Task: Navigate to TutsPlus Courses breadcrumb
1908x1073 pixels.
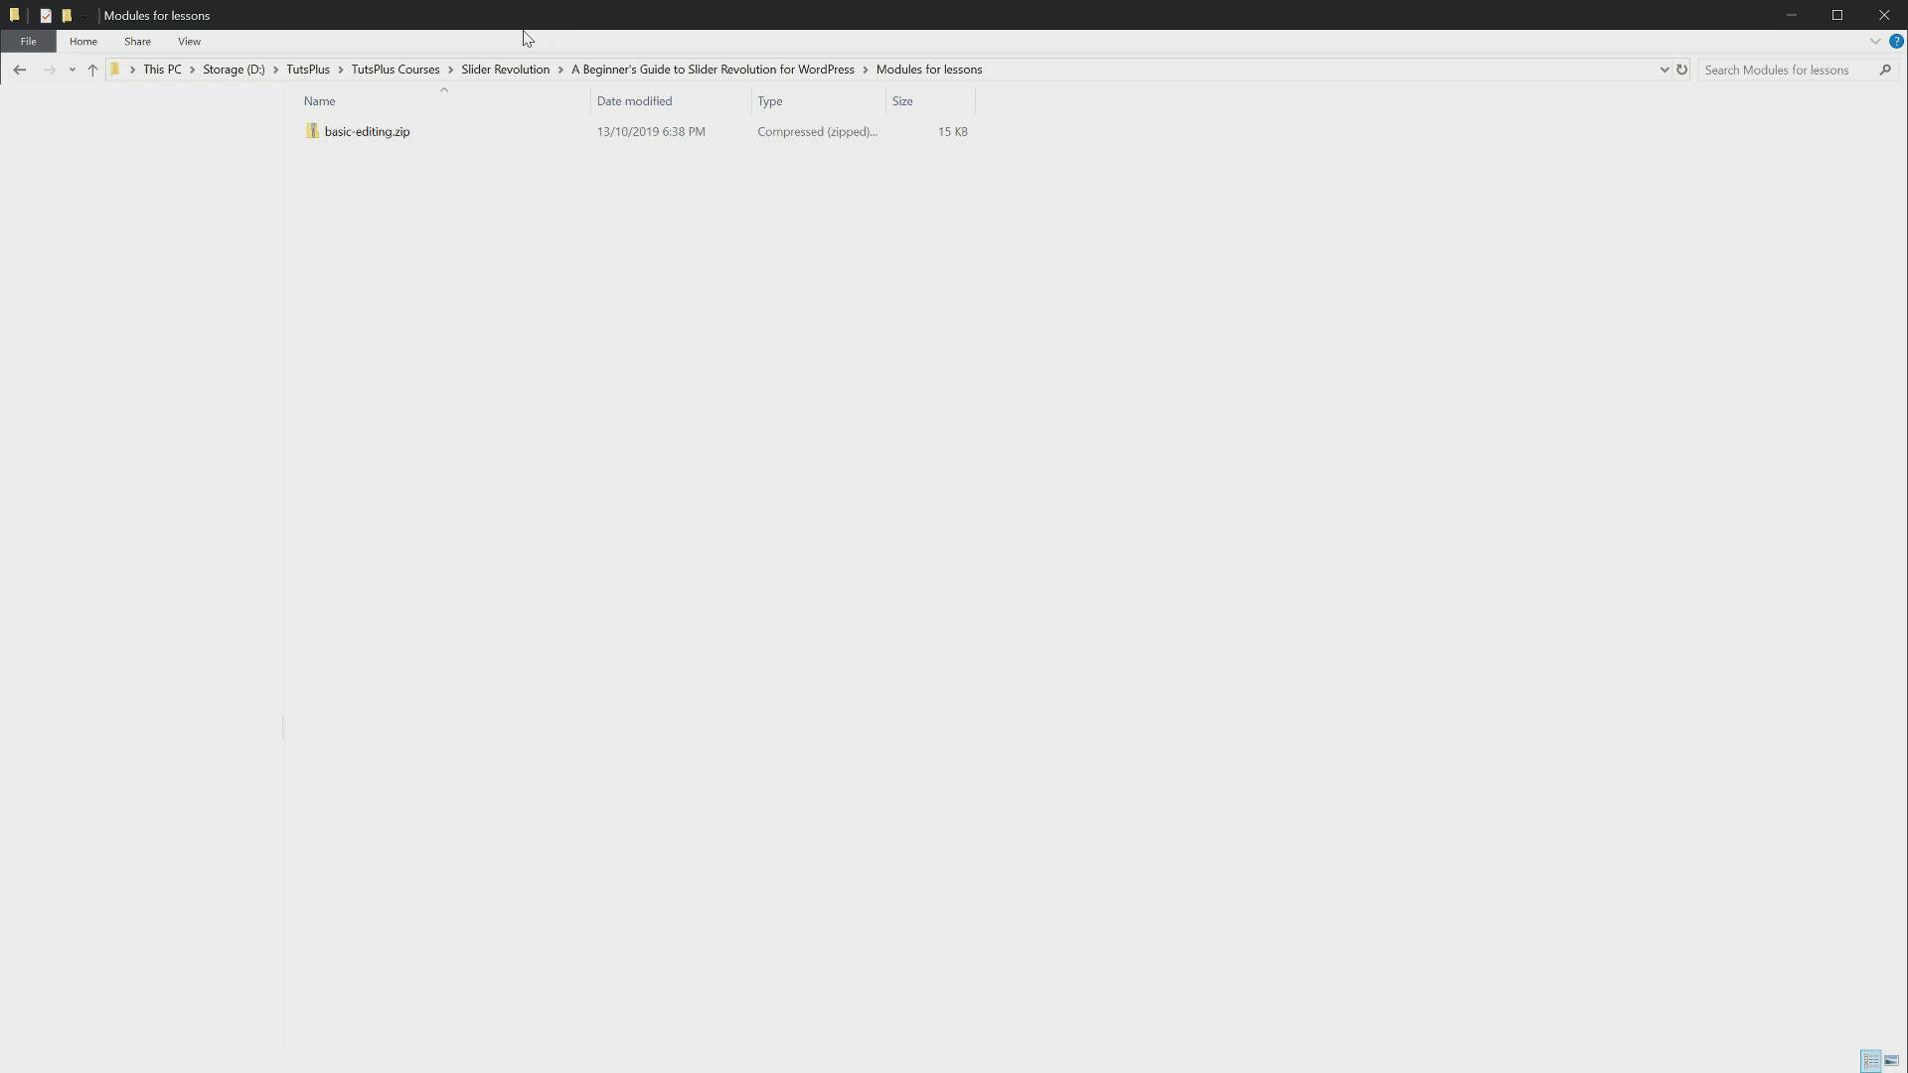Action: tap(395, 70)
